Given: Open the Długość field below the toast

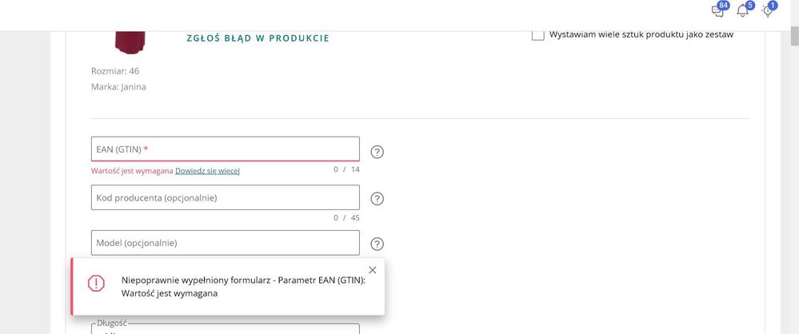Looking at the screenshot, I should (x=225, y=328).
